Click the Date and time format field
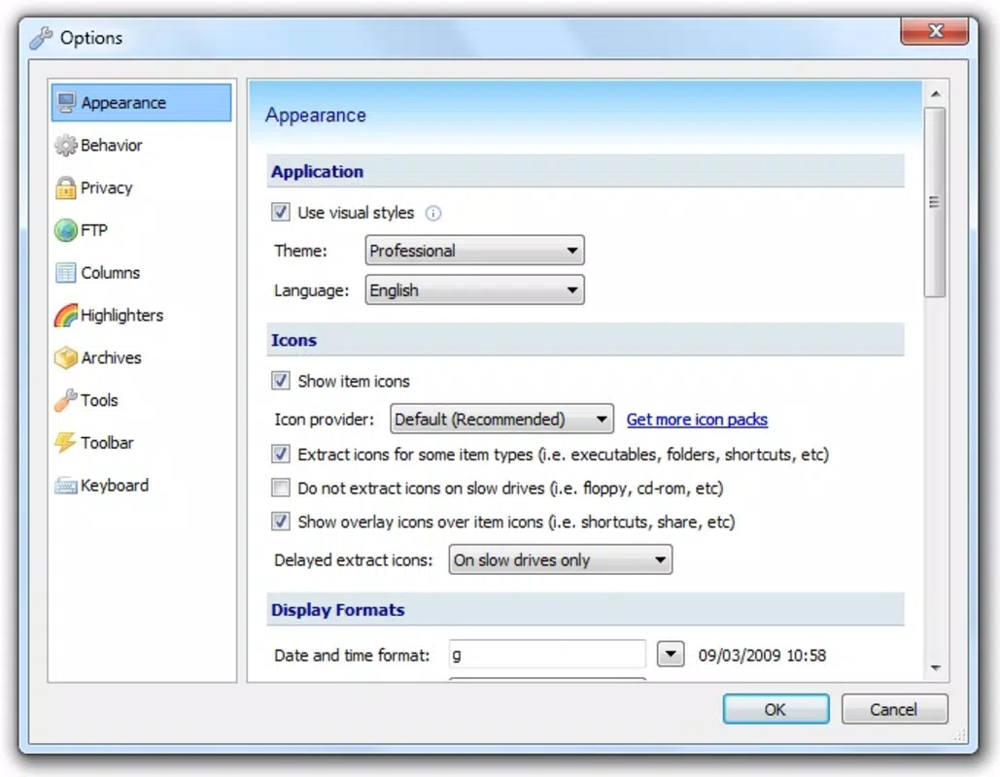 click(x=547, y=654)
